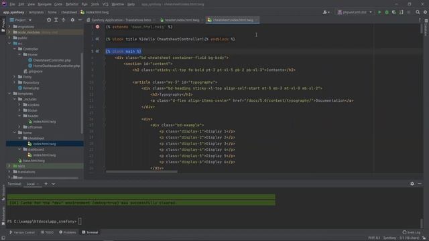This screenshot has width=429, height=241.
Task: Open the terminal sessions chevron dropdown
Action: click(x=54, y=184)
